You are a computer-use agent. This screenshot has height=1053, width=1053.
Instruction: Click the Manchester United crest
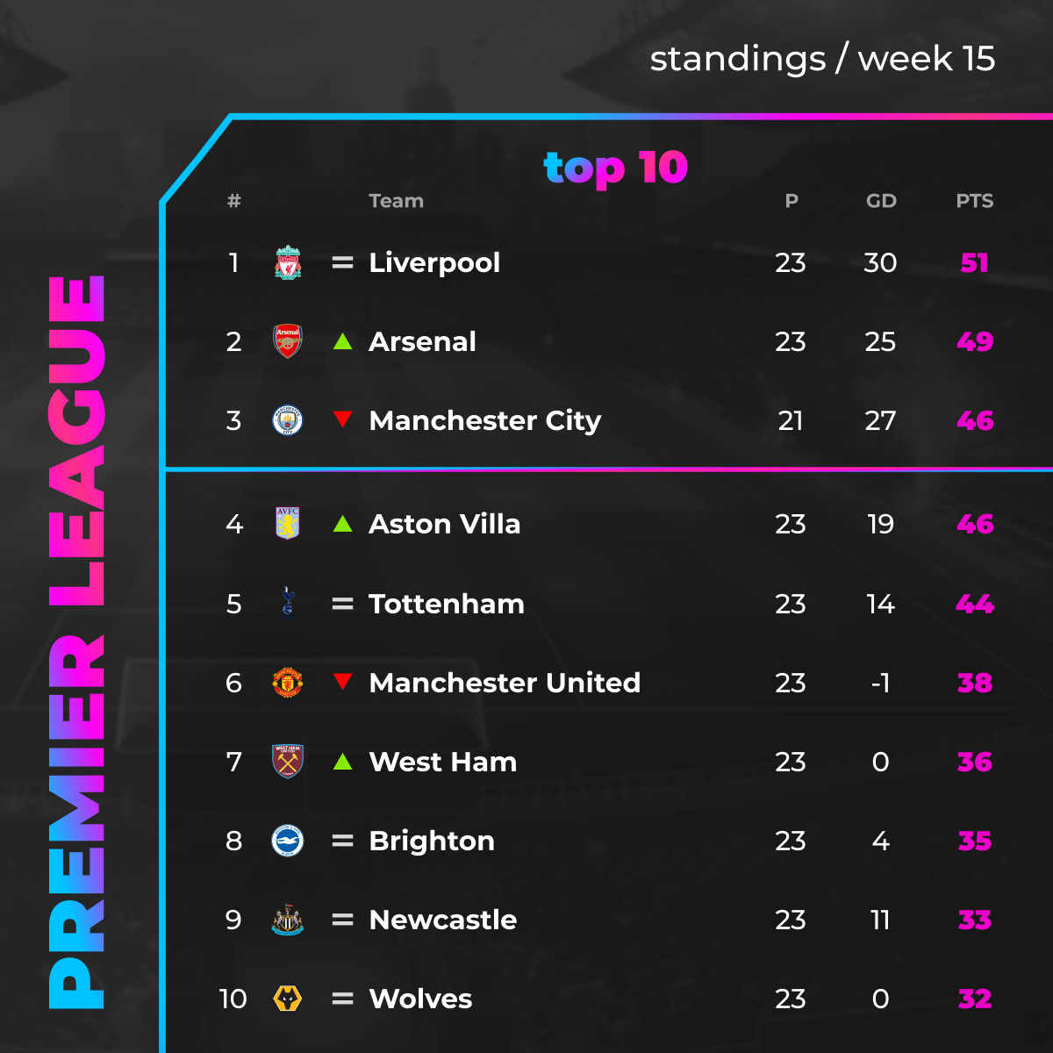point(288,682)
